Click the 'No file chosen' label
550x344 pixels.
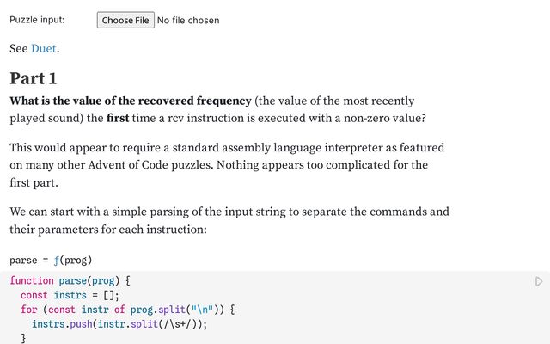pos(188,20)
